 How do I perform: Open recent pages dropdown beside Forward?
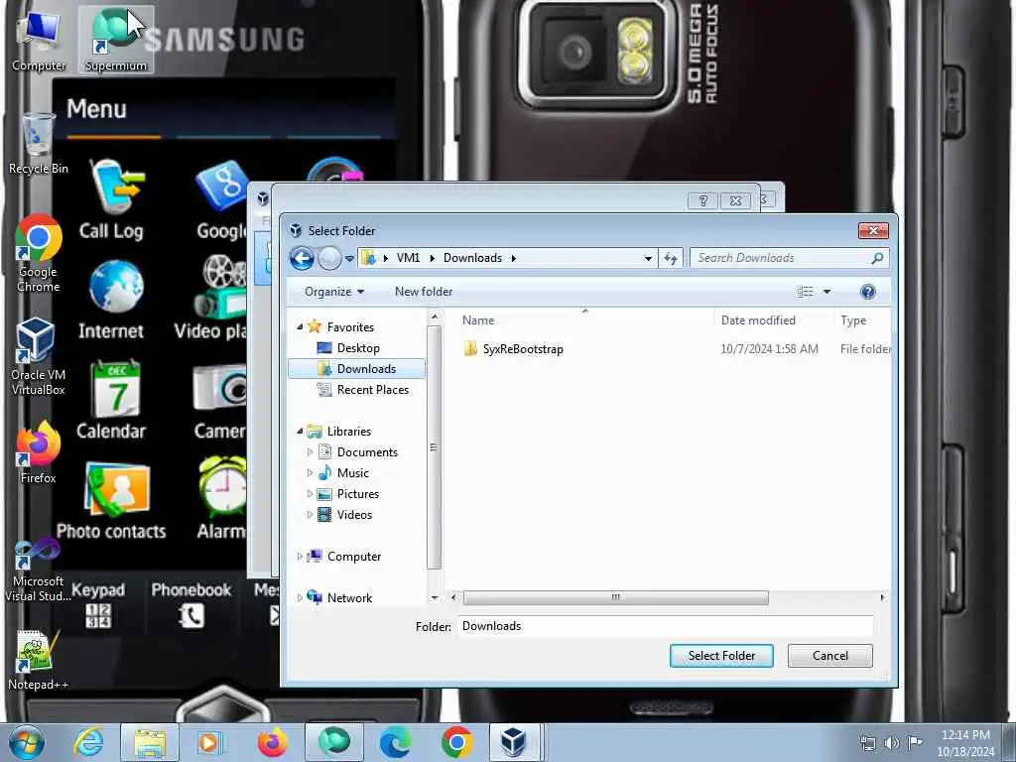(349, 259)
